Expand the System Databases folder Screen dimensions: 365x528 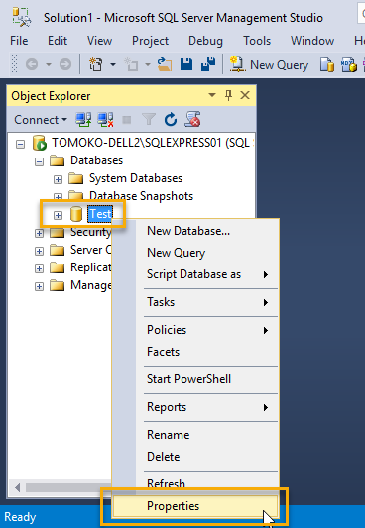(58, 180)
